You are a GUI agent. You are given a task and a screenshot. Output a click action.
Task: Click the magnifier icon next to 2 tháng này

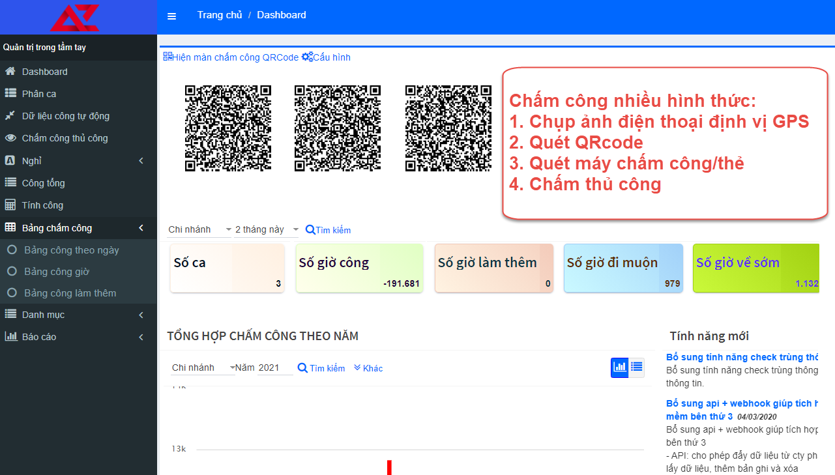point(310,229)
